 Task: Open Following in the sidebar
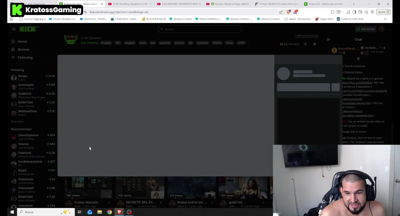(x=25, y=58)
